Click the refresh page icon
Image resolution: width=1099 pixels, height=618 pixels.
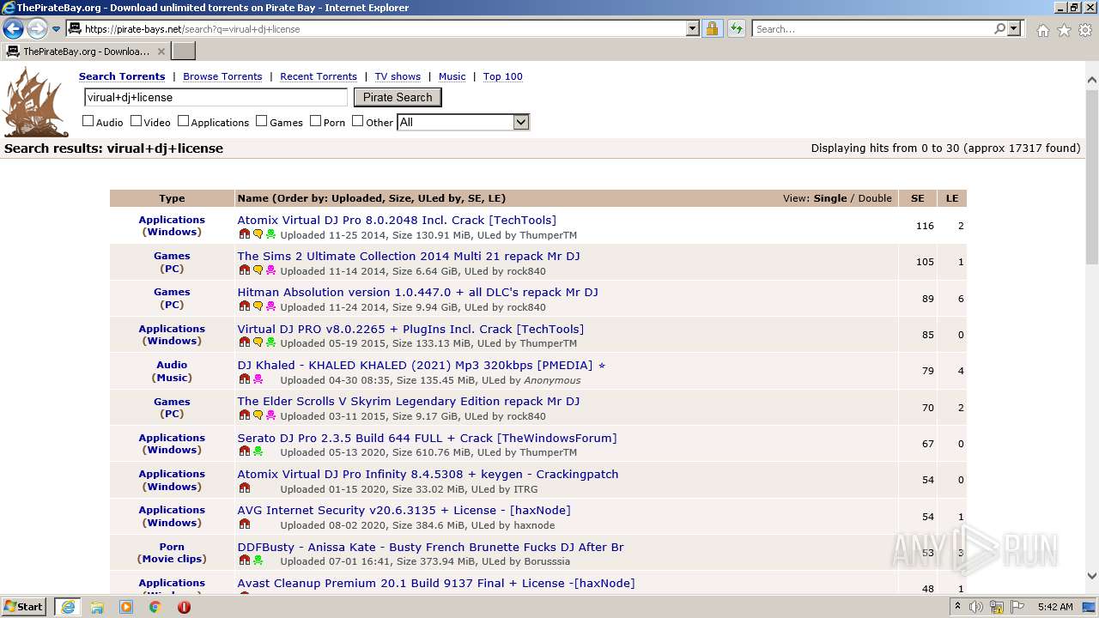737,28
